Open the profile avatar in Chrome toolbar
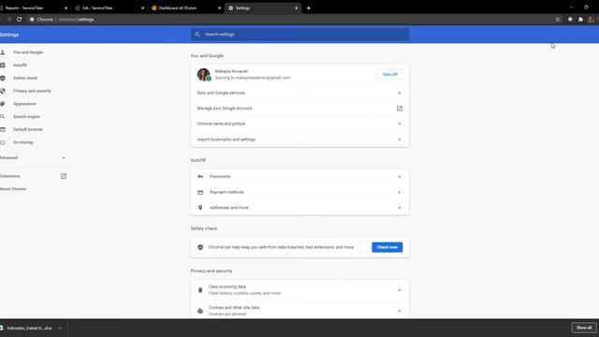 [x=591, y=19]
